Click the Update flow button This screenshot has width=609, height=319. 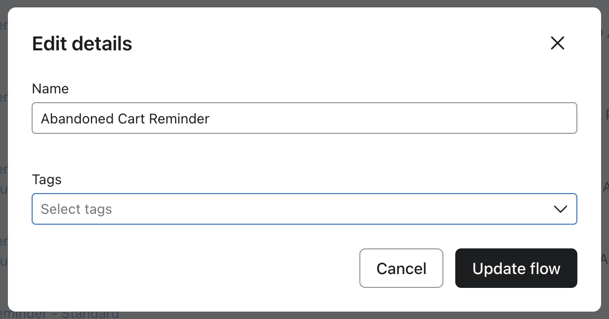point(516,268)
